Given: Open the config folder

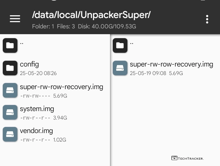Looking at the screenshot, I should pyautogui.click(x=29, y=64).
